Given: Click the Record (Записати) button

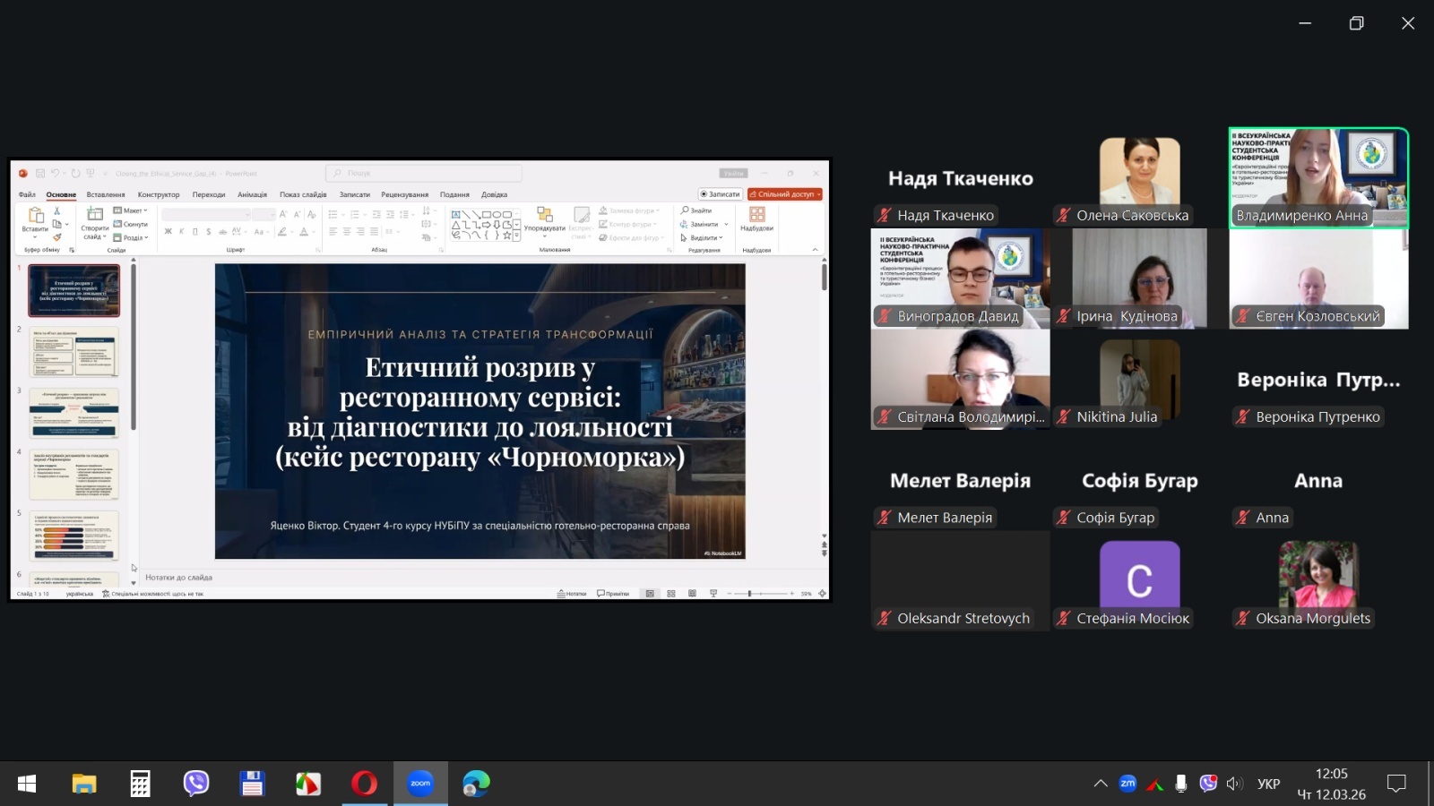Looking at the screenshot, I should point(720,194).
